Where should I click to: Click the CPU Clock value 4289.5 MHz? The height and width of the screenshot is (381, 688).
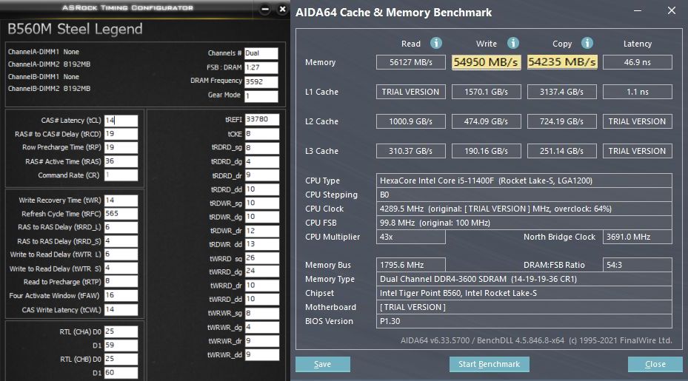524,209
